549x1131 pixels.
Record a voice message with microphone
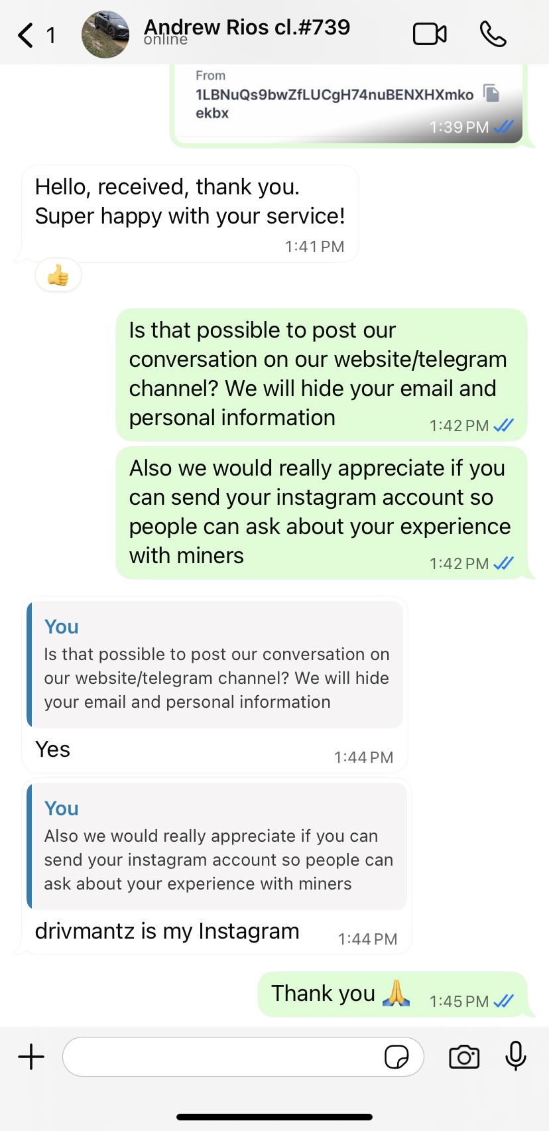pos(515,1056)
